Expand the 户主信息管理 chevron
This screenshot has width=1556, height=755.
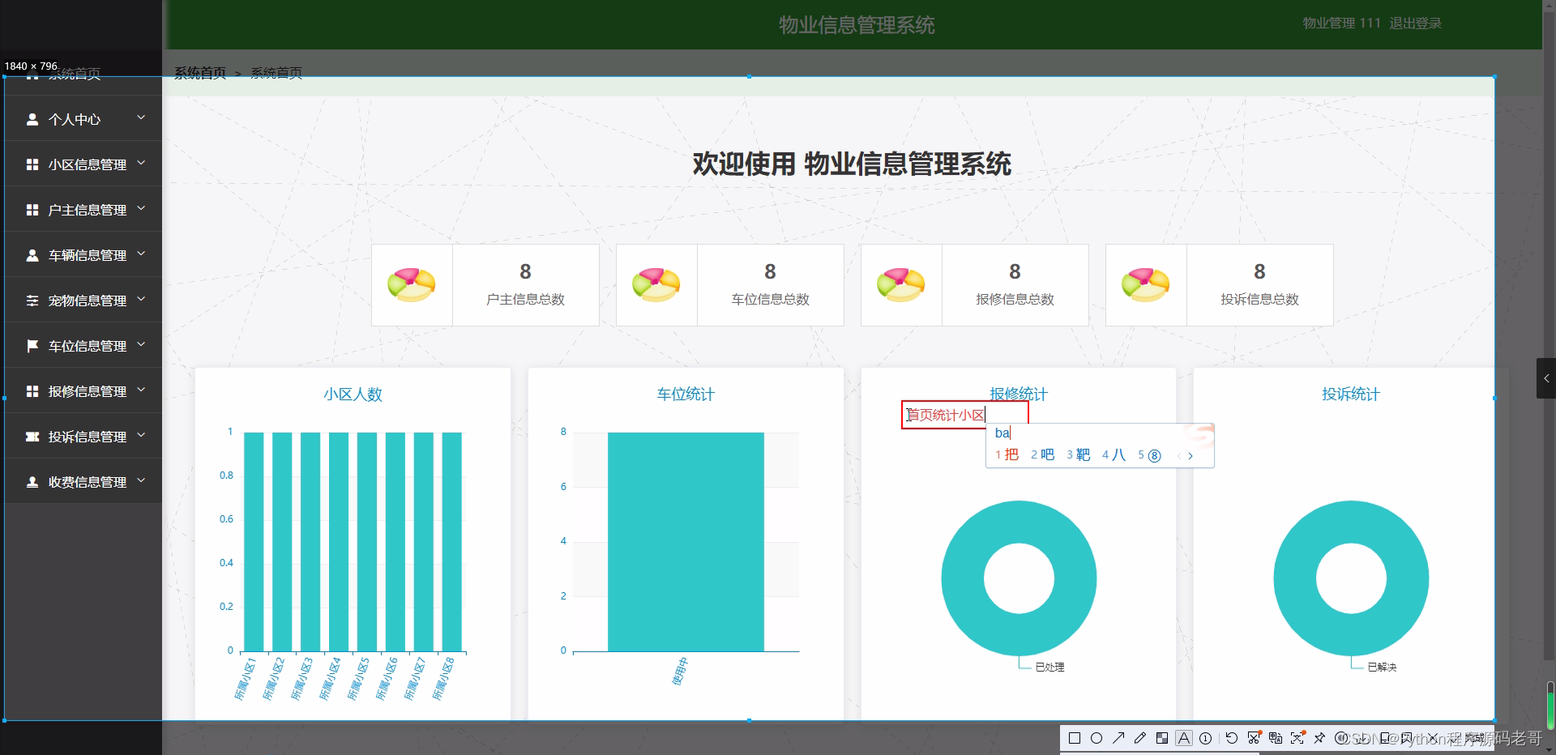[141, 209]
